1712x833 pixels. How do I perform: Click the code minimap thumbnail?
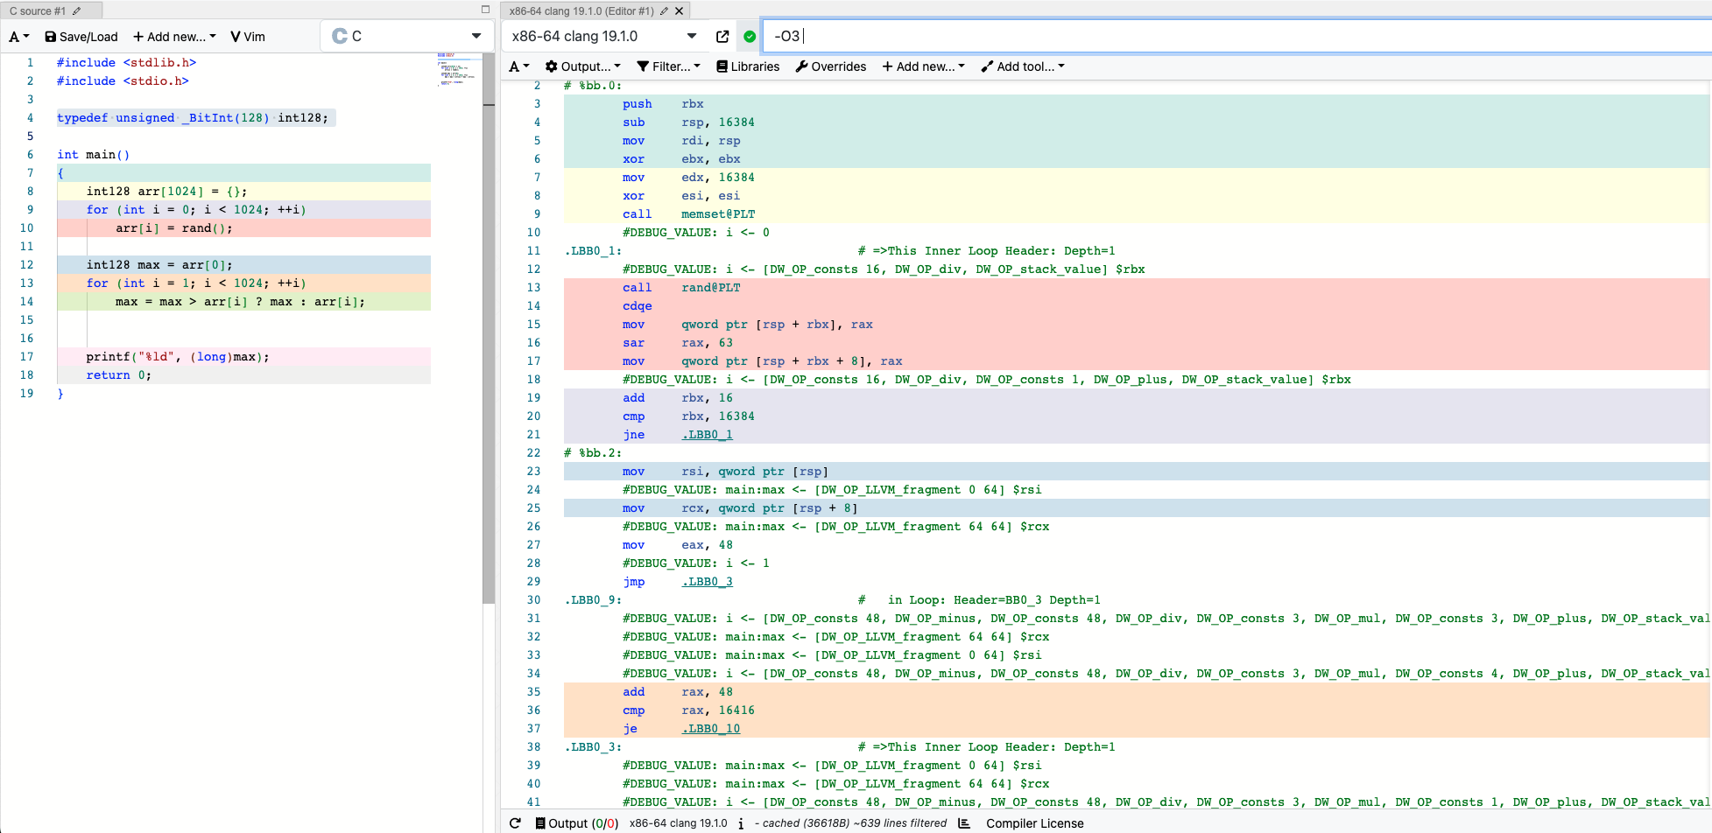[x=458, y=70]
